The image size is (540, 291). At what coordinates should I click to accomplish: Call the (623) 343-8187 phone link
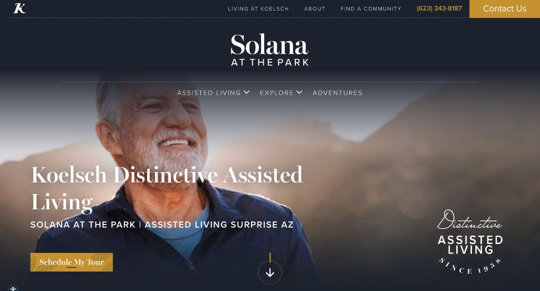(x=439, y=8)
